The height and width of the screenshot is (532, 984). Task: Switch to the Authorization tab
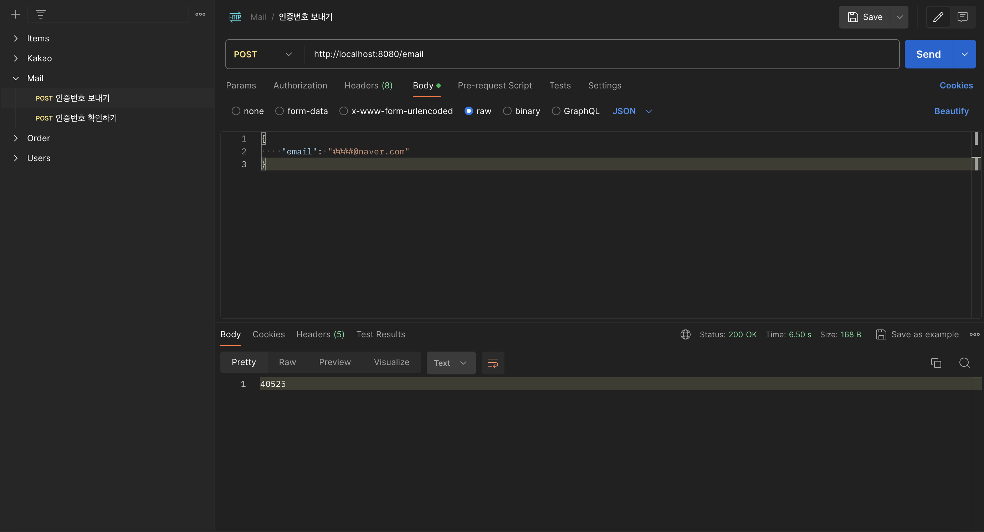(300, 86)
